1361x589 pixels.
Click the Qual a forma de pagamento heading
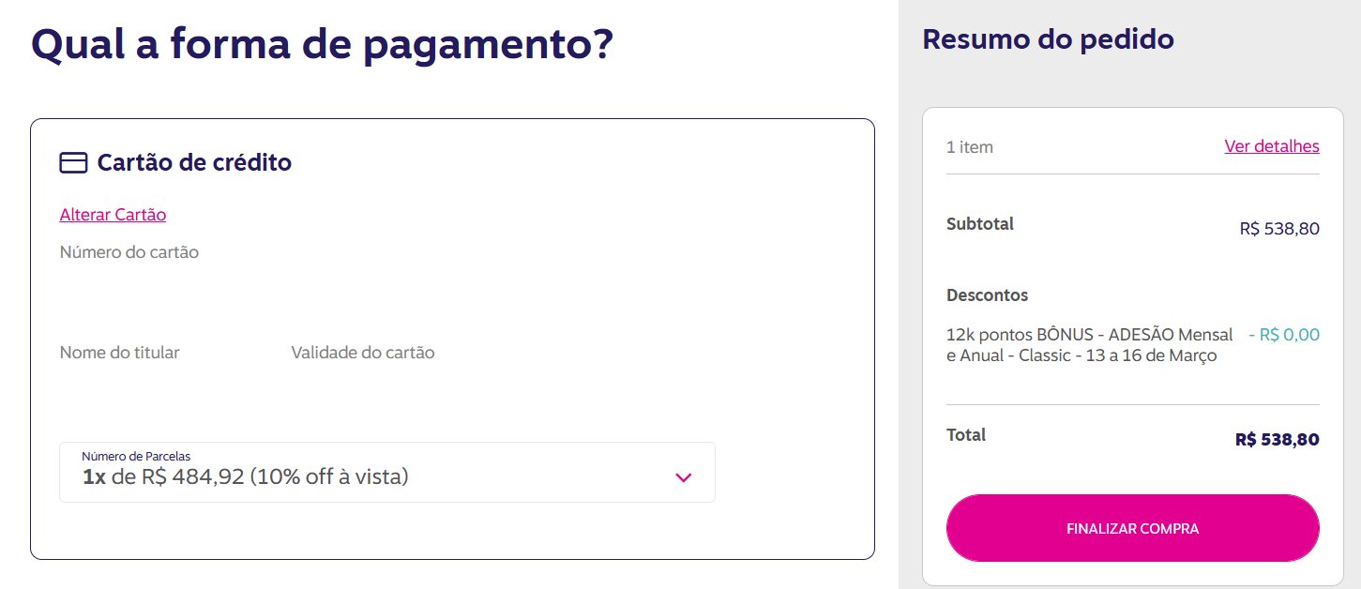click(x=322, y=44)
